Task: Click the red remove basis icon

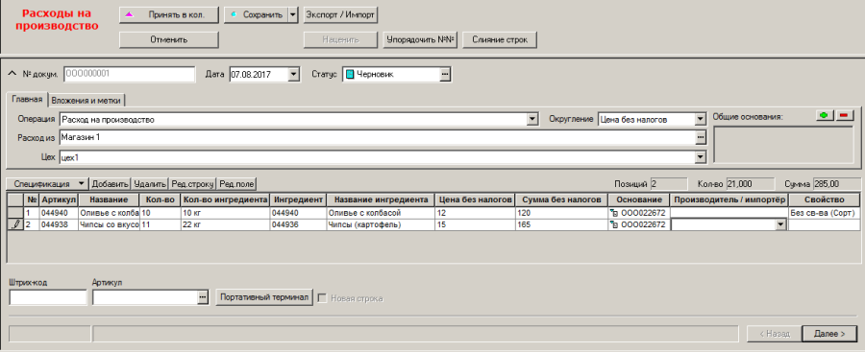Action: point(844,115)
